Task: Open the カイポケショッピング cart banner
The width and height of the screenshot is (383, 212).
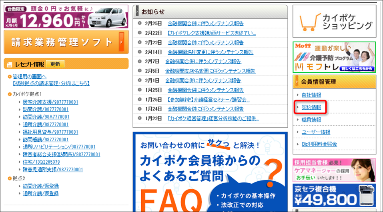Action: coord(335,21)
